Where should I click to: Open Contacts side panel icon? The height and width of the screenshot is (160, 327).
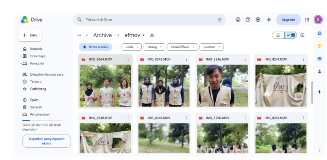[x=319, y=72]
